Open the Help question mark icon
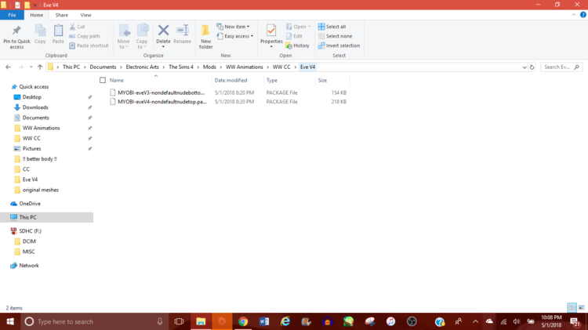588x330 pixels. pyautogui.click(x=583, y=15)
